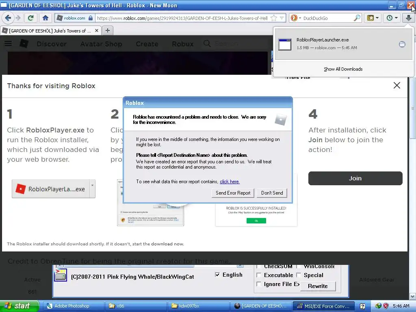
Task: Switch to Adobe Photoshop taskbar item
Action: tap(73, 306)
